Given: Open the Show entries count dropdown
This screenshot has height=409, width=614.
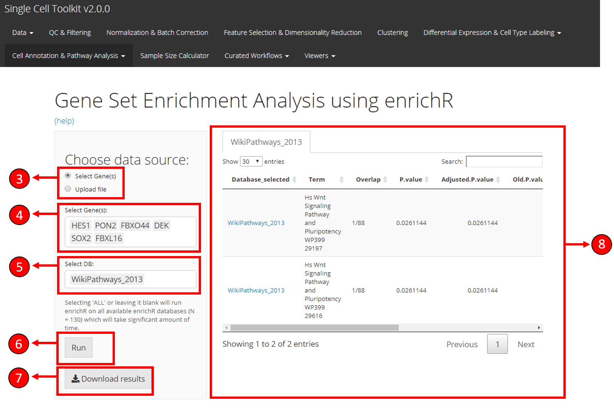Looking at the screenshot, I should [x=251, y=162].
